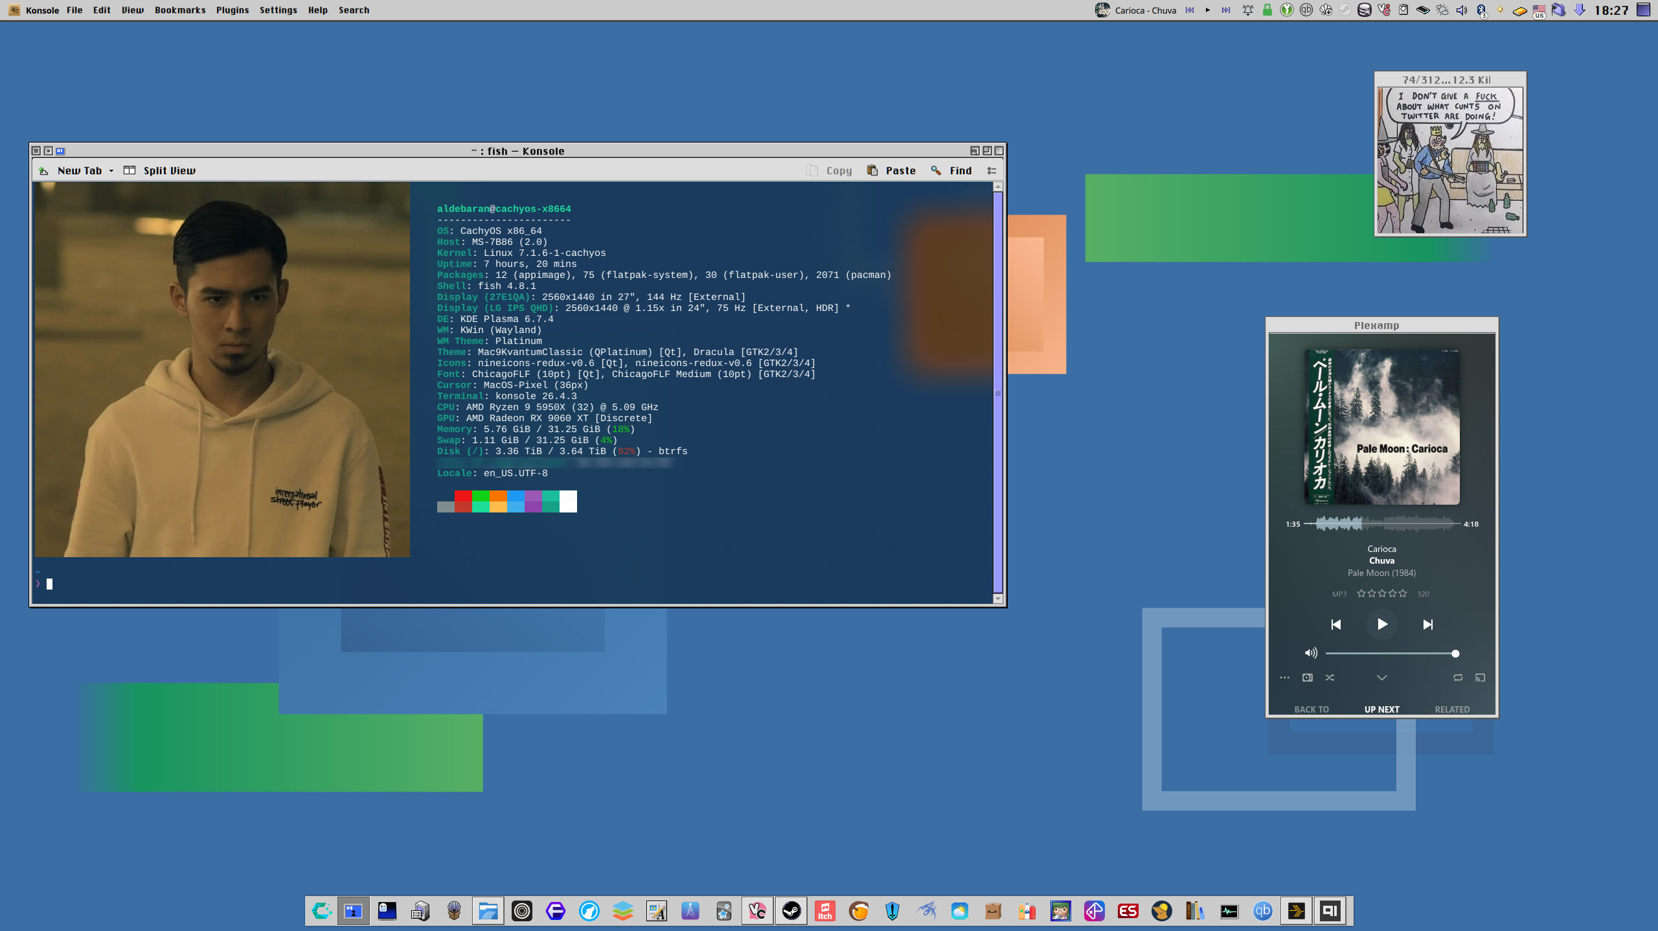
Task: Open the Settings menu
Action: point(278,10)
